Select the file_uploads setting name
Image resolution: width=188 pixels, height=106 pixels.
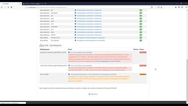coord(55,41)
